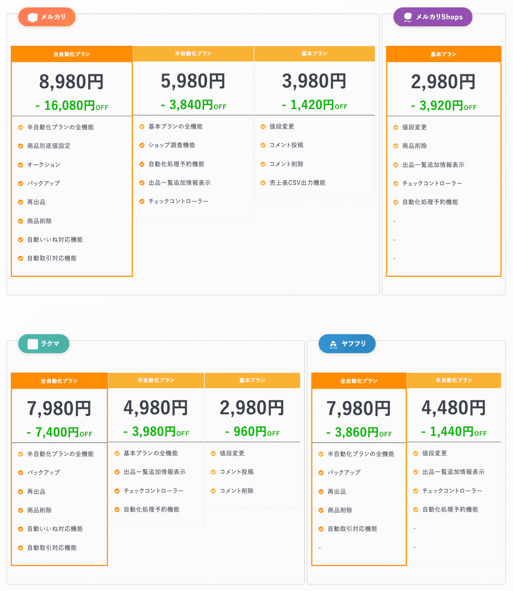Click the メルカリ service badge icon

tap(46, 16)
